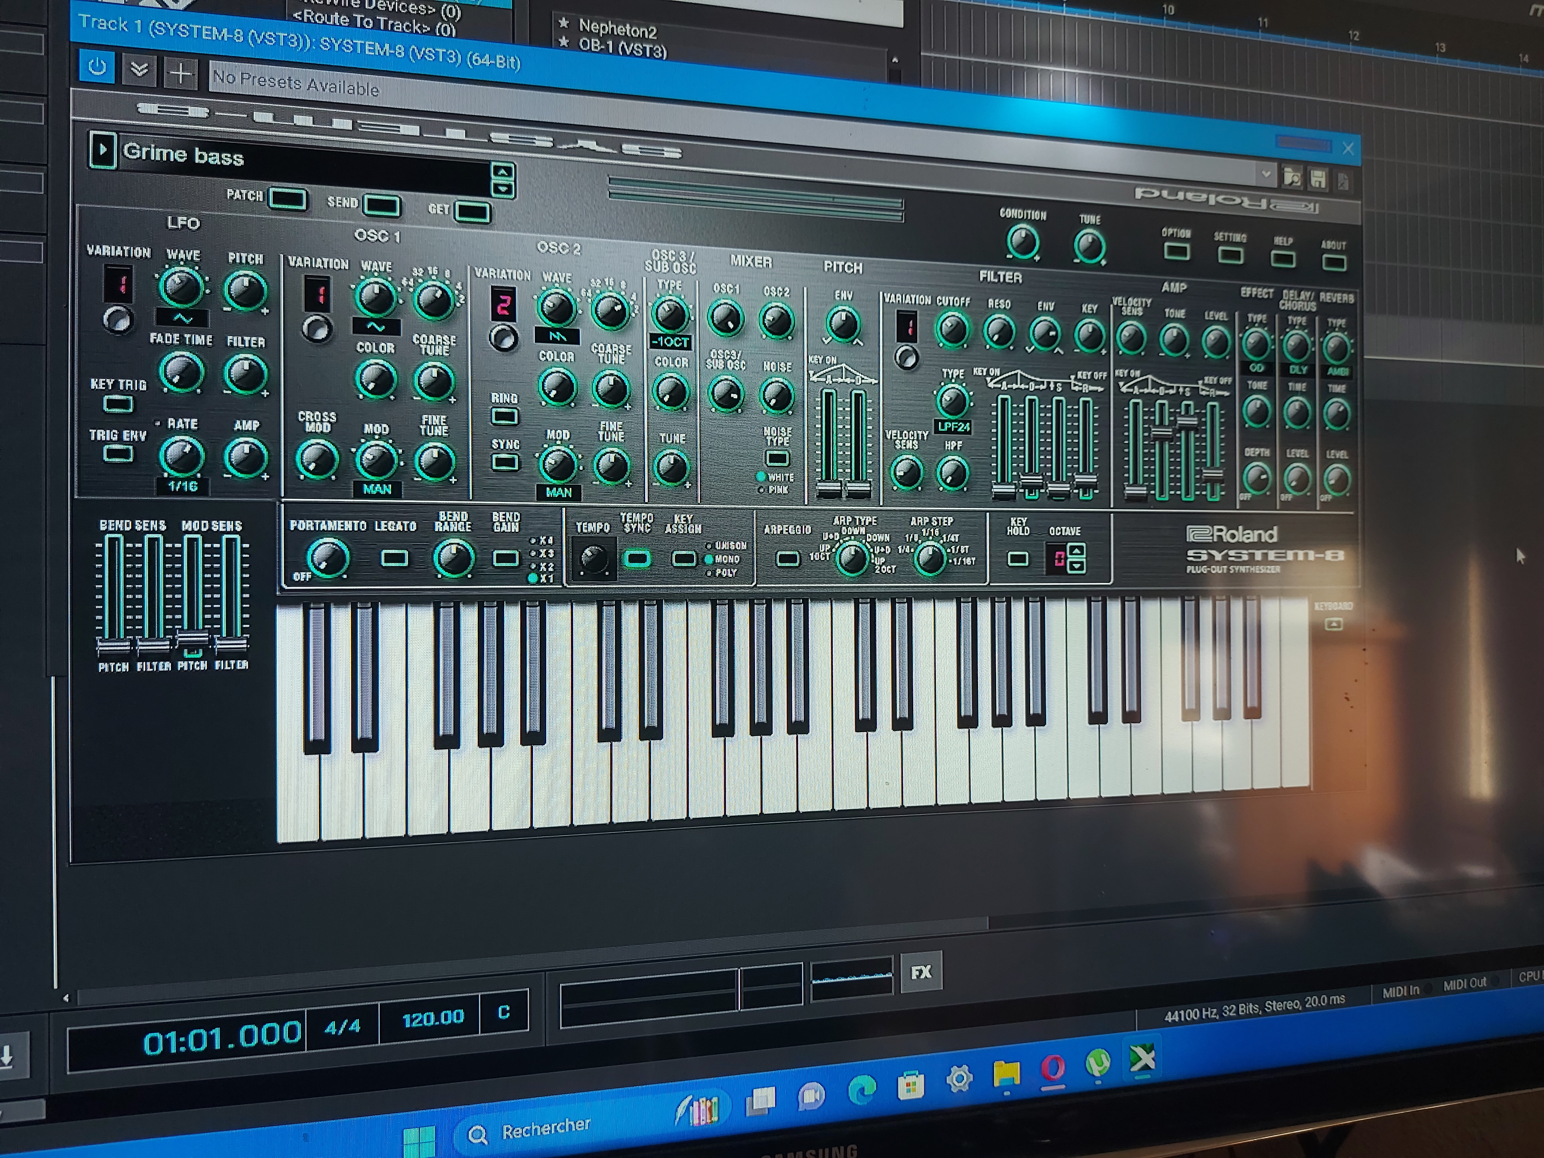
Task: Select Nepheton2 in plugin list
Action: [x=618, y=29]
